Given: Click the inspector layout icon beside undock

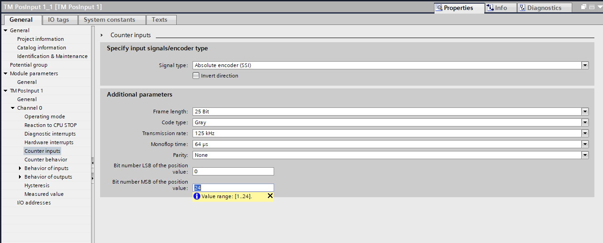Looking at the screenshot, I should pyautogui.click(x=591, y=7).
